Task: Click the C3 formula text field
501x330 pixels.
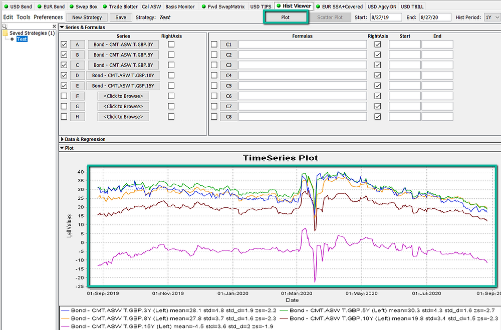Action: [x=303, y=65]
